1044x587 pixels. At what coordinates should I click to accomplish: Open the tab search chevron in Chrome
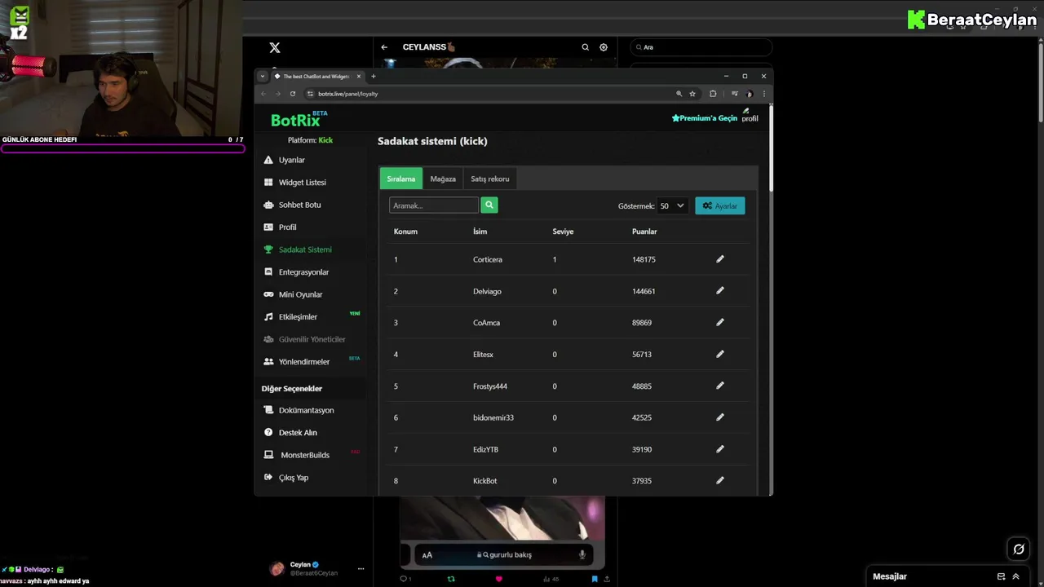click(263, 77)
